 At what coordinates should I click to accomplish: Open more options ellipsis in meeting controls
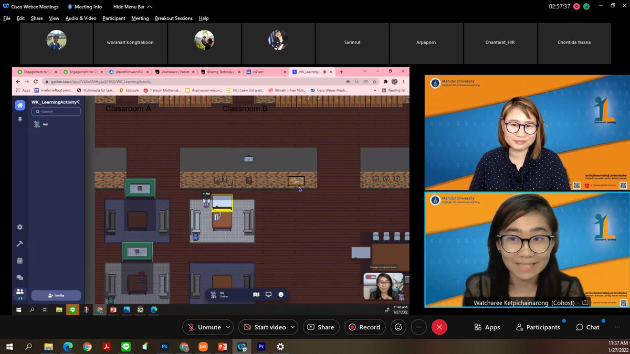(418, 327)
